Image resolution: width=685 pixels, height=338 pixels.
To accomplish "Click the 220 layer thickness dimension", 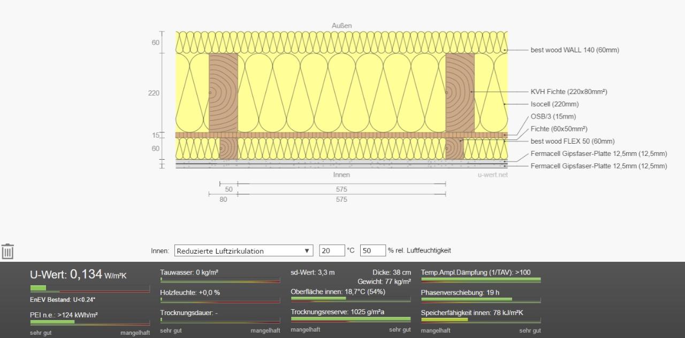I will tap(154, 93).
